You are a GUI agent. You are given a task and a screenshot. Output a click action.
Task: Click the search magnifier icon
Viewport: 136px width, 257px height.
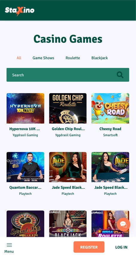[120, 75]
